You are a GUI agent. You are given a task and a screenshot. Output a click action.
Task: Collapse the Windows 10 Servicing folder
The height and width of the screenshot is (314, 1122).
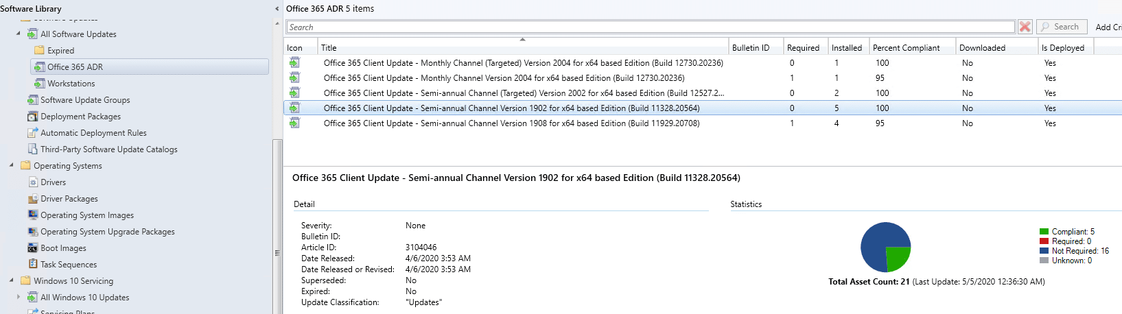click(x=12, y=280)
